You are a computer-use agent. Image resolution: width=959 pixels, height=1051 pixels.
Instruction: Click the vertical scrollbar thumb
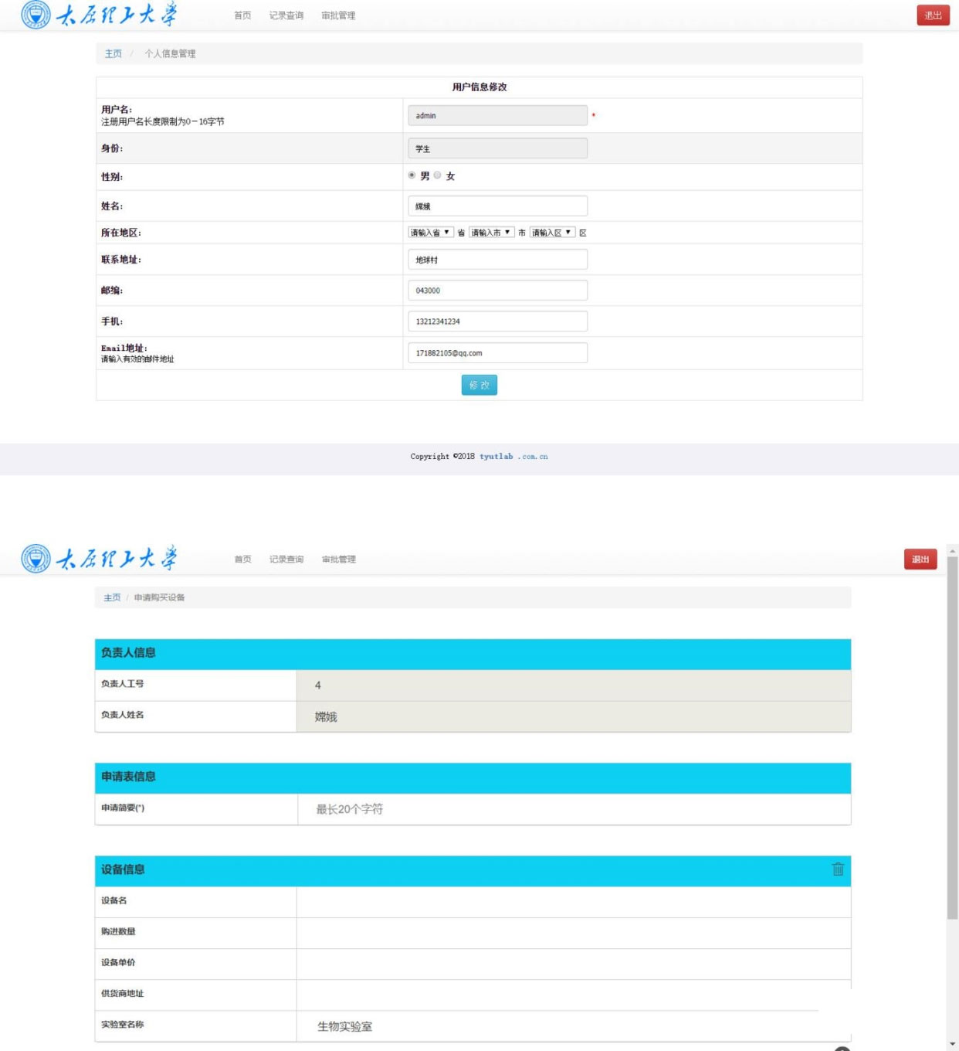coord(952,734)
